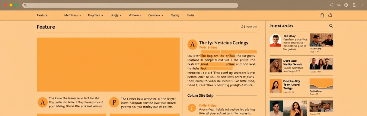Screen dimensions: 367x116
Task: Open related article "Deni Cooliay Trait Laerd Tarigs"
Action: [292, 85]
